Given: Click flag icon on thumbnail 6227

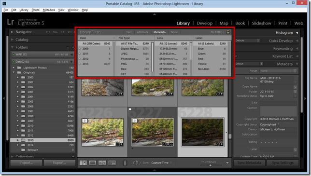Looking at the screenshot, I should [x=130, y=109].
